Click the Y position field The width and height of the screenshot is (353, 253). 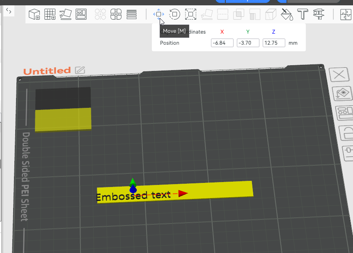pos(248,43)
